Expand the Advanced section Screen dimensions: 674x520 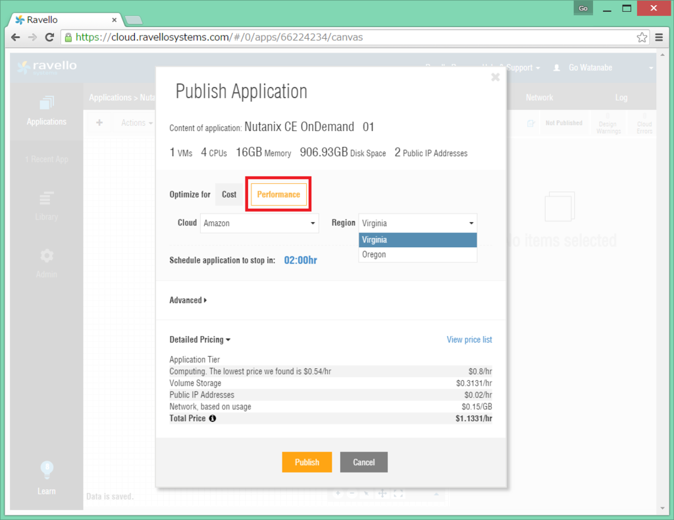coord(188,300)
